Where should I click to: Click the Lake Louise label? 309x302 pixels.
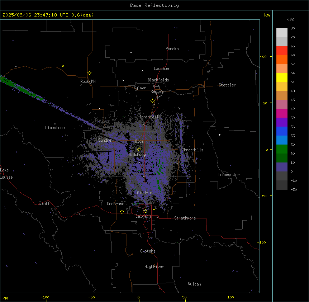(6, 174)
